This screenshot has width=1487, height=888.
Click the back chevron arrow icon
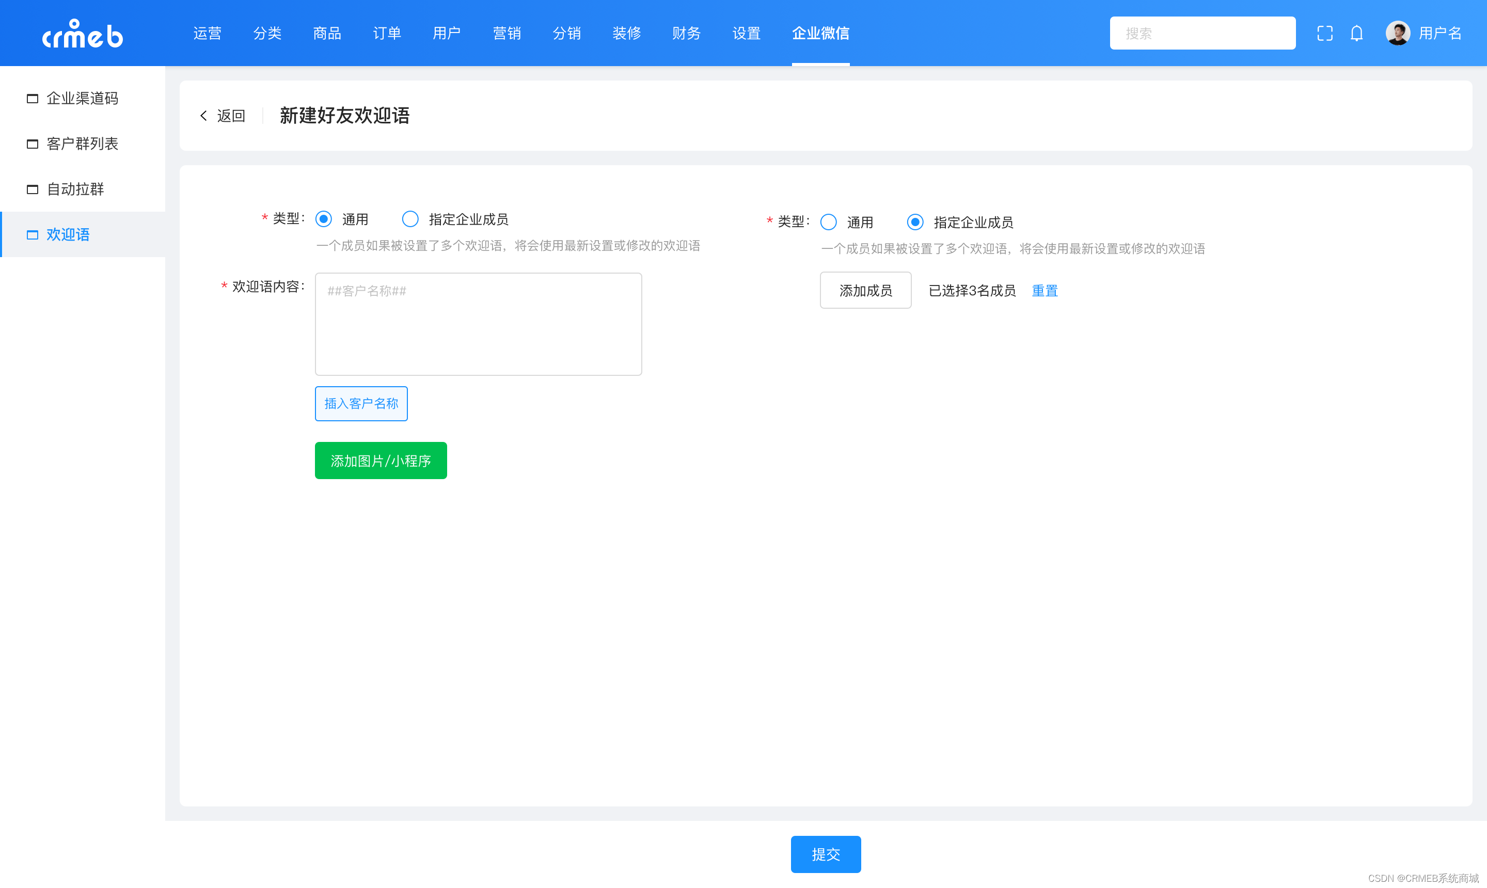(x=203, y=116)
